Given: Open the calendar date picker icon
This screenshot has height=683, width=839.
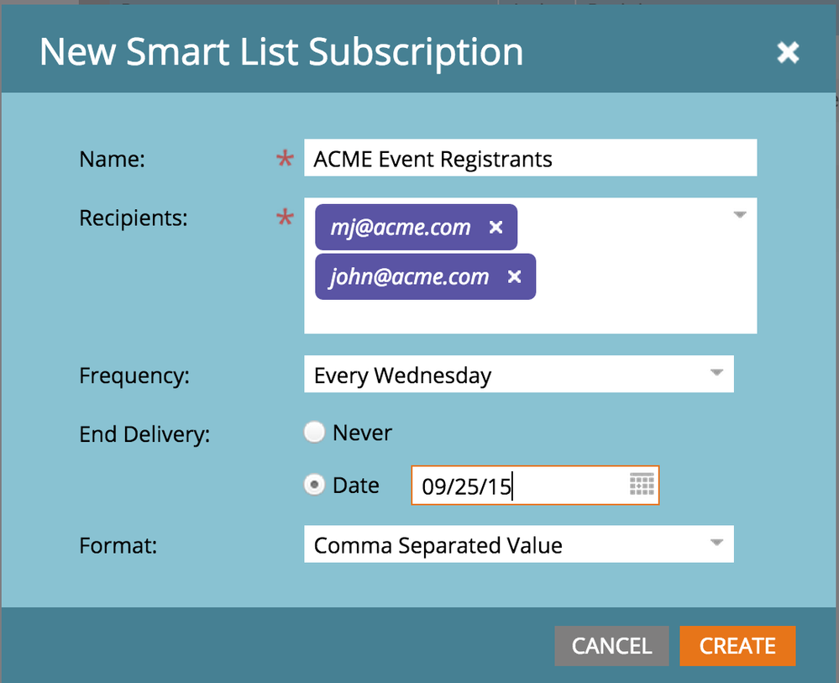Looking at the screenshot, I should pyautogui.click(x=642, y=484).
